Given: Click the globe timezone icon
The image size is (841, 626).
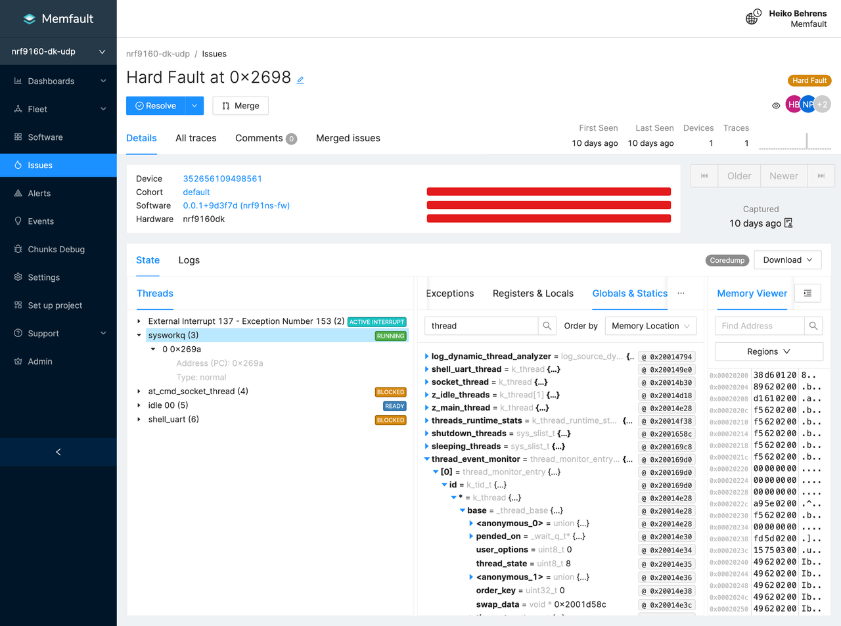Looking at the screenshot, I should click(753, 18).
